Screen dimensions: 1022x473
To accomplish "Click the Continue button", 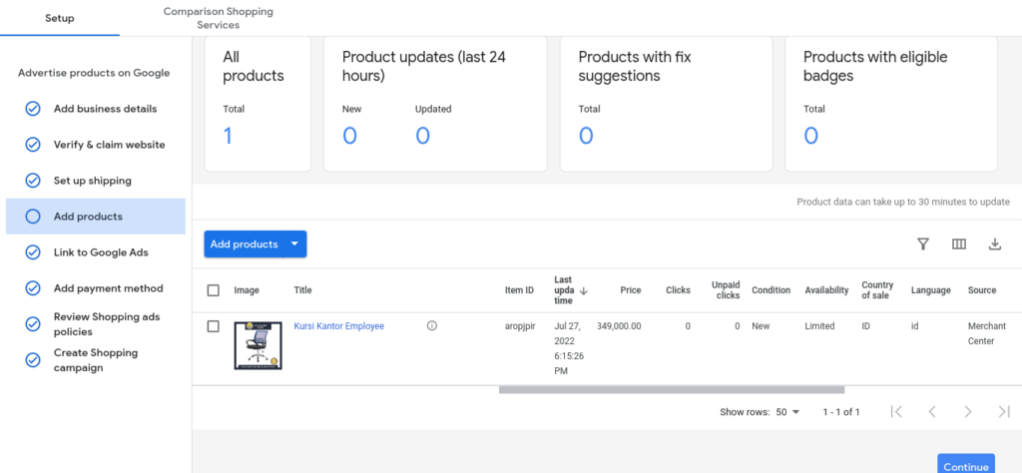I will (x=966, y=463).
